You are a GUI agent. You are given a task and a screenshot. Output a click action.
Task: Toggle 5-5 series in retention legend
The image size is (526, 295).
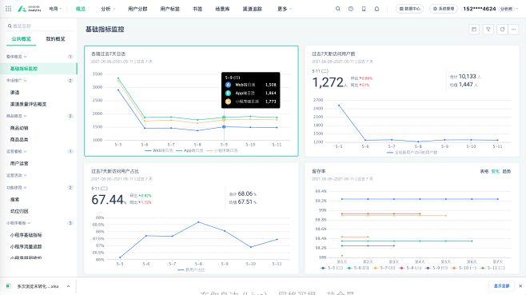[x=332, y=268]
